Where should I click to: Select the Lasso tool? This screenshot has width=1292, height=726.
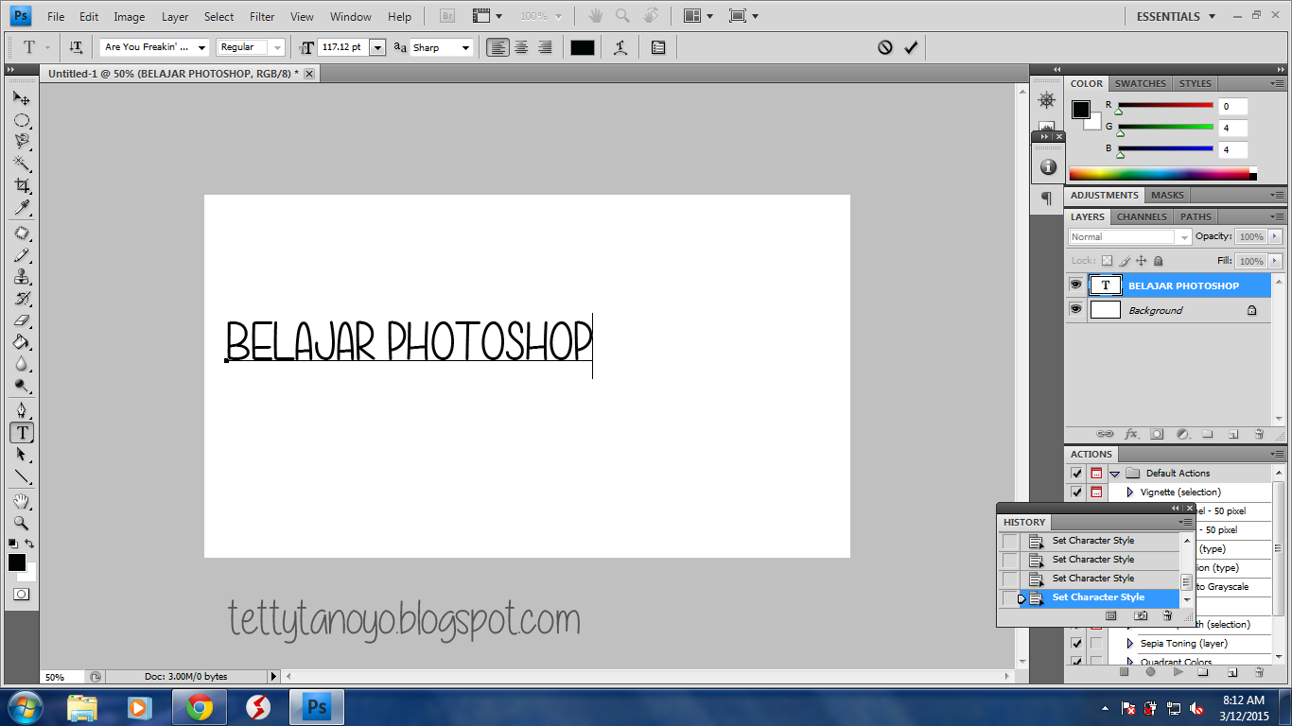[21, 142]
